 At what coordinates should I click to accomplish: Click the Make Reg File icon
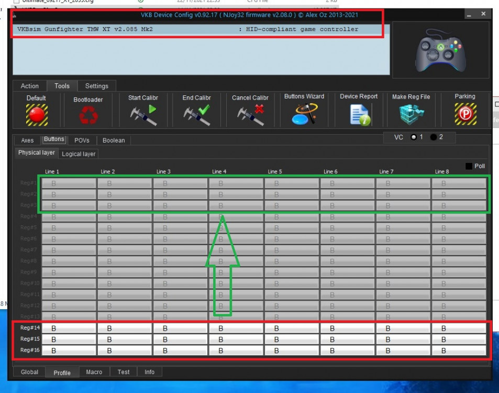point(411,114)
